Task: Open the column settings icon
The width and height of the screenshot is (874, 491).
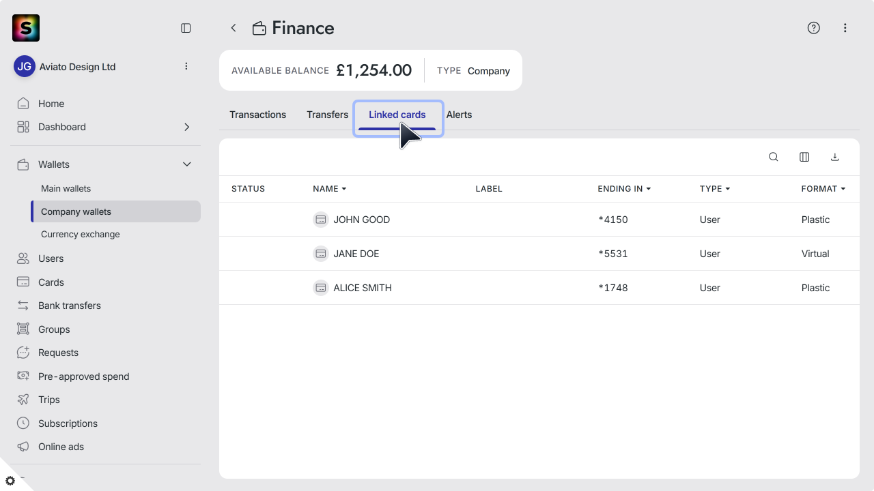Action: (804, 157)
